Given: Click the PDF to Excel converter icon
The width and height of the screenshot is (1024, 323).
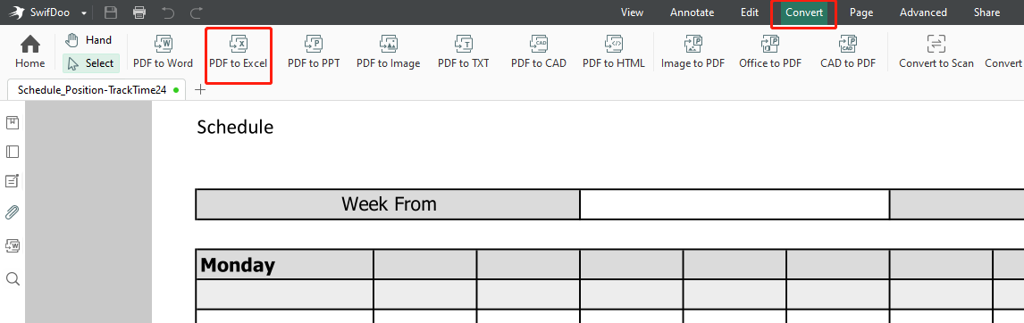Looking at the screenshot, I should tap(238, 45).
